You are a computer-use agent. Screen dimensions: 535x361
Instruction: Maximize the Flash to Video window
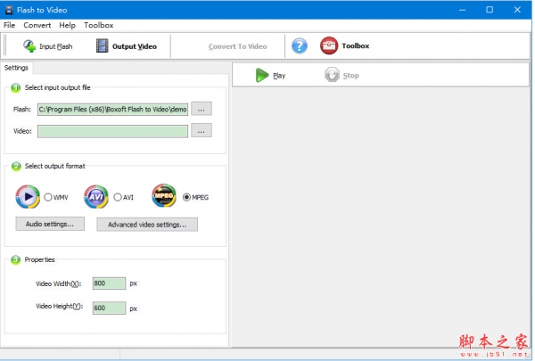[490, 10]
